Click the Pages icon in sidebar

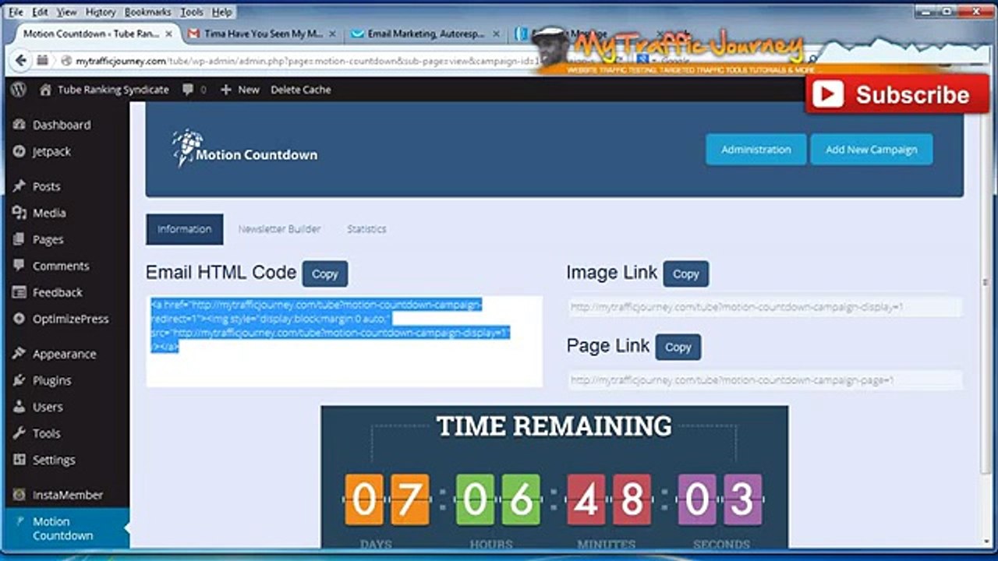pos(19,239)
